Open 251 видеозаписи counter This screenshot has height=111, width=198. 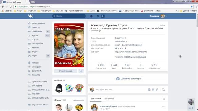(x=154, y=66)
